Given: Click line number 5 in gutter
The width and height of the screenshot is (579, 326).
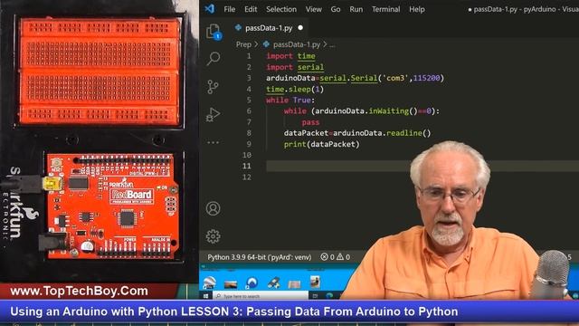Looking at the screenshot, I should coord(249,100).
